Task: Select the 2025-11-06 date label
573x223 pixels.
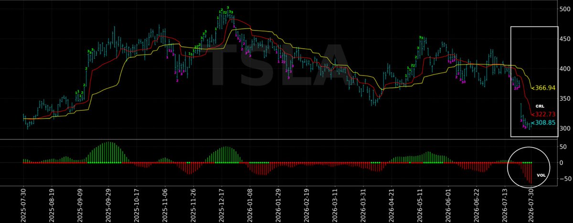Action: pyautogui.click(x=165, y=204)
